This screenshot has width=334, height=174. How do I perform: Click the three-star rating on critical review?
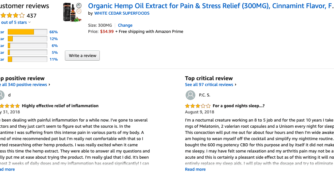tap(198, 106)
